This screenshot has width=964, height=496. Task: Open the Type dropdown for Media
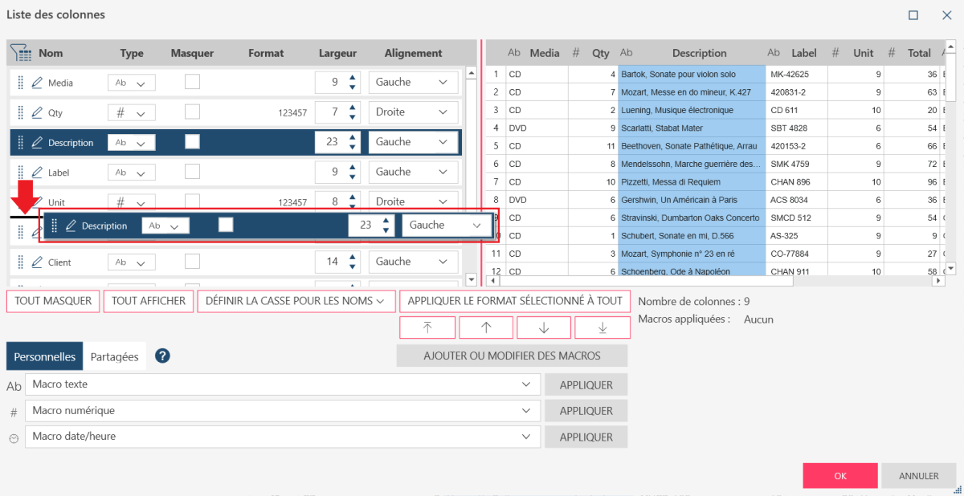132,83
